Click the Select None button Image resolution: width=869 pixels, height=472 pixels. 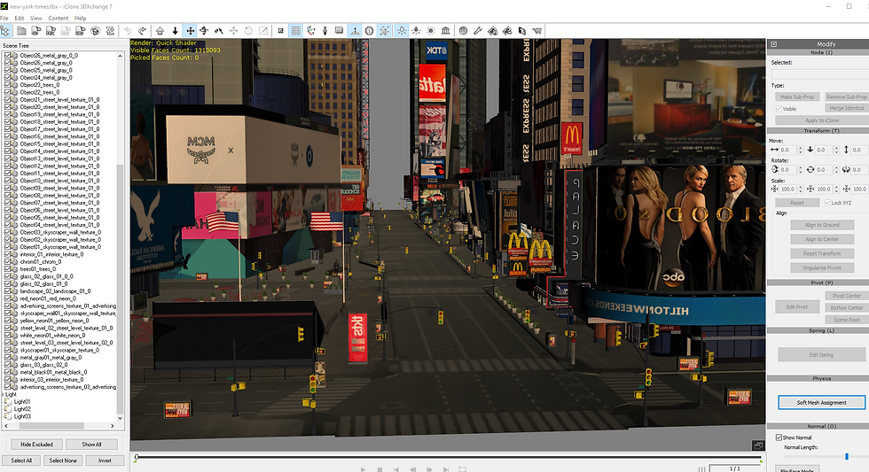point(63,460)
